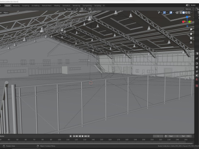Screen dimensions: 199x149
Task: Toggle proportional editing
Action: point(90,9)
